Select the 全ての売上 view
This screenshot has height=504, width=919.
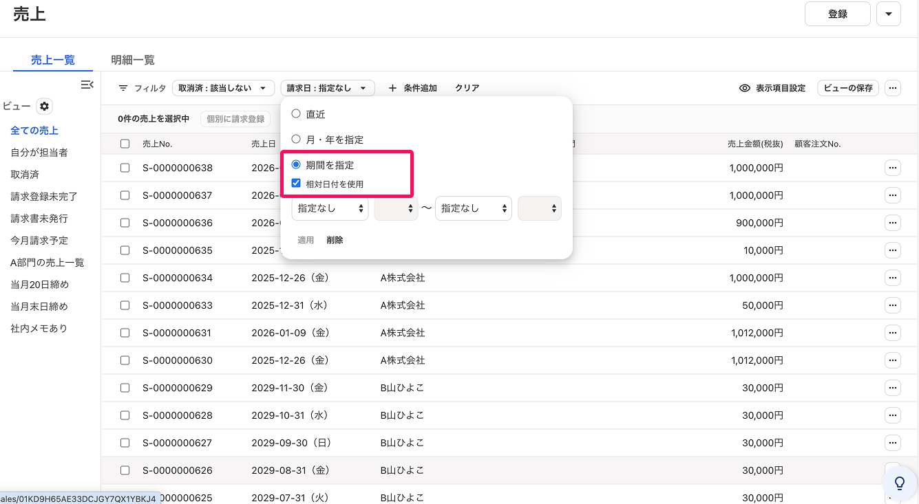coord(34,131)
